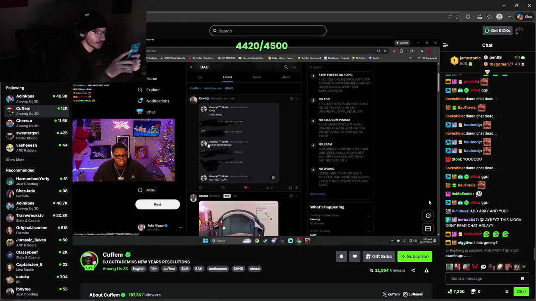Screen dimensions: 536x301
Task: Send message with green Chat button
Action: click(x=521, y=292)
